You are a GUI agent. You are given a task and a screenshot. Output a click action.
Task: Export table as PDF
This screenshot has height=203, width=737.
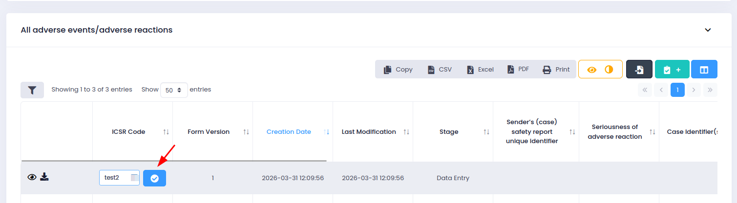[x=518, y=70]
